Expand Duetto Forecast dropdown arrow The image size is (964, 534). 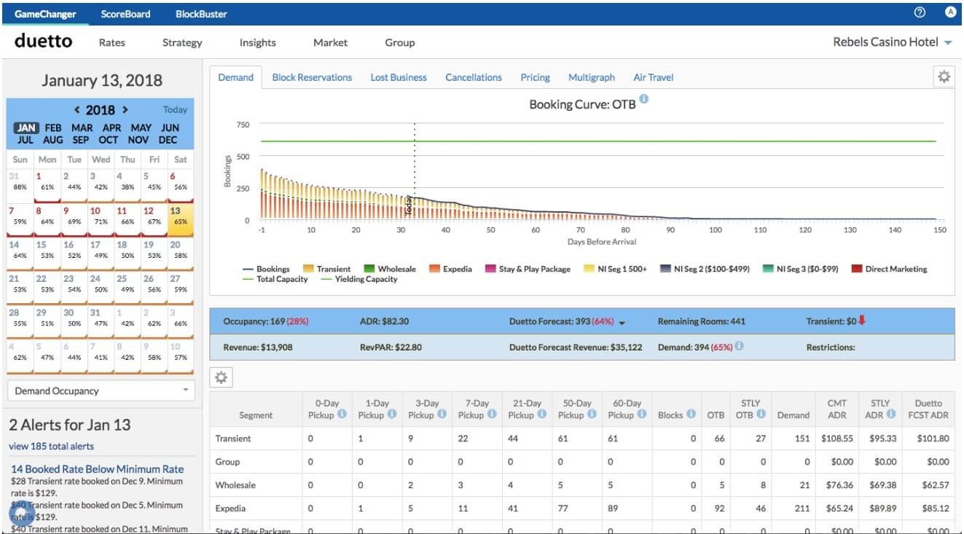tap(622, 322)
